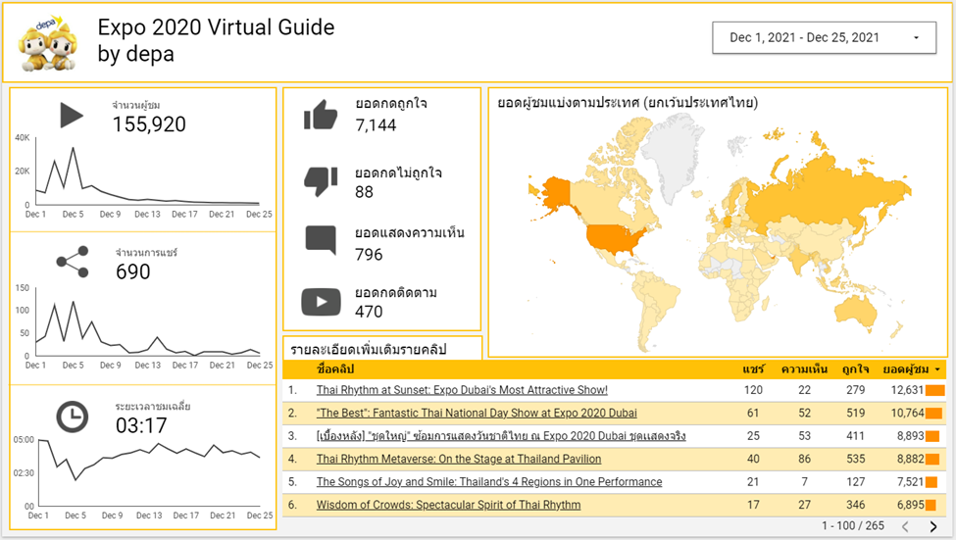
Task: Click the 470 subscribers value
Action: point(369,312)
